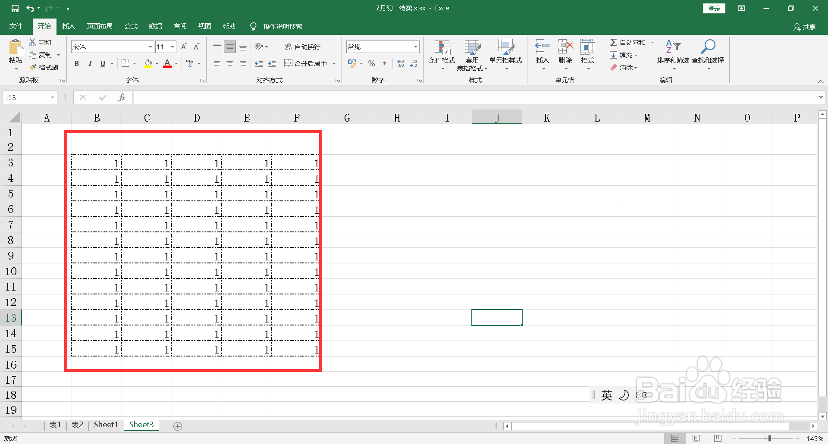Screen dimensions: 828x444
Task: Click the Delete cells (删除) icon
Action: [565, 47]
